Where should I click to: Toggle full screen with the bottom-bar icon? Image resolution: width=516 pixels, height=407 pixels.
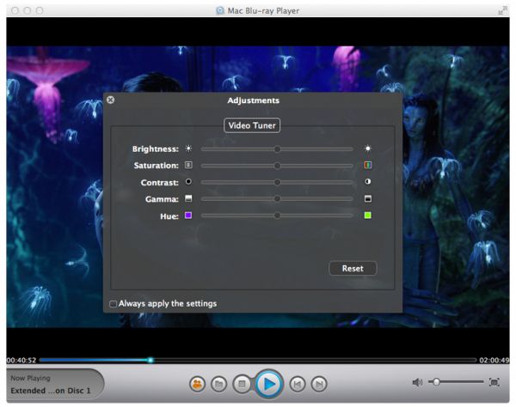(x=494, y=382)
